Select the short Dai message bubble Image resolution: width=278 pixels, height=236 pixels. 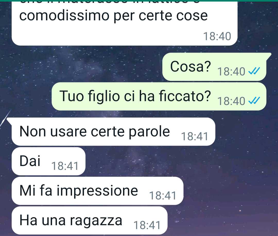pos(48,161)
